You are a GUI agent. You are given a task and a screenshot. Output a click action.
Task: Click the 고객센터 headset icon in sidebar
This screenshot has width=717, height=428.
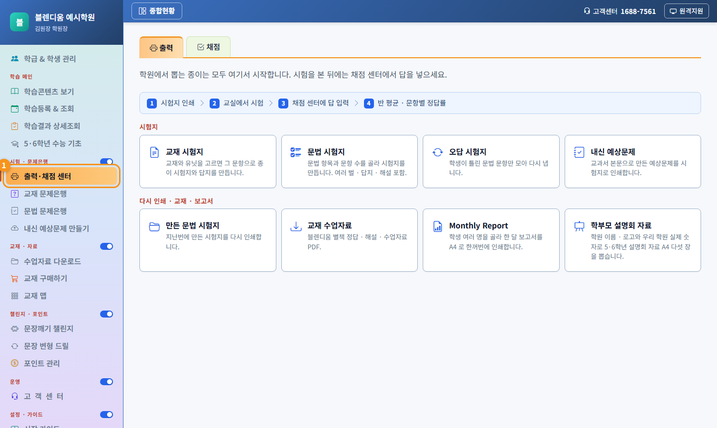(x=14, y=396)
